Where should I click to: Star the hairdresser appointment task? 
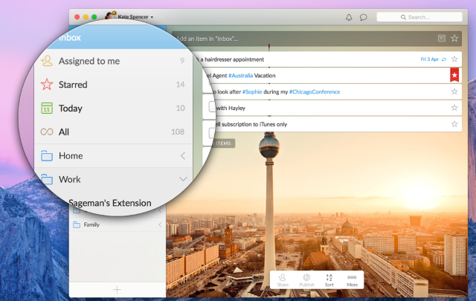pyautogui.click(x=454, y=59)
